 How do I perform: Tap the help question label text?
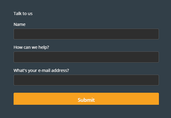[x=31, y=47]
